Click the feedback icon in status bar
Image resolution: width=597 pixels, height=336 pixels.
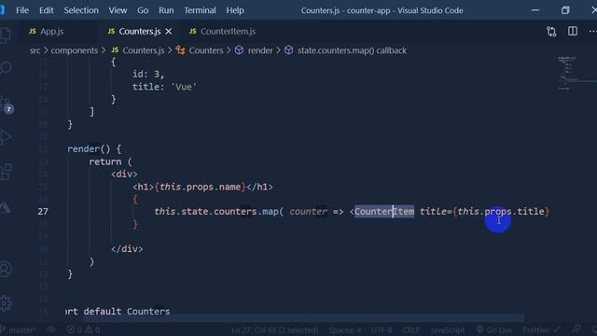tap(576, 329)
